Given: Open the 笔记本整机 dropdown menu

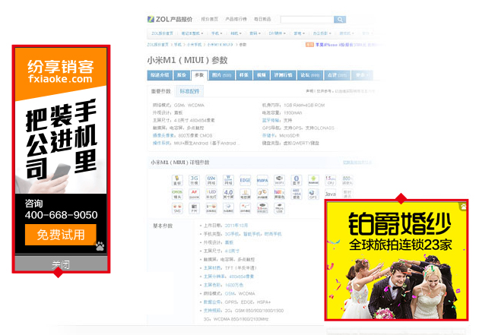Looking at the screenshot, I should (x=192, y=33).
